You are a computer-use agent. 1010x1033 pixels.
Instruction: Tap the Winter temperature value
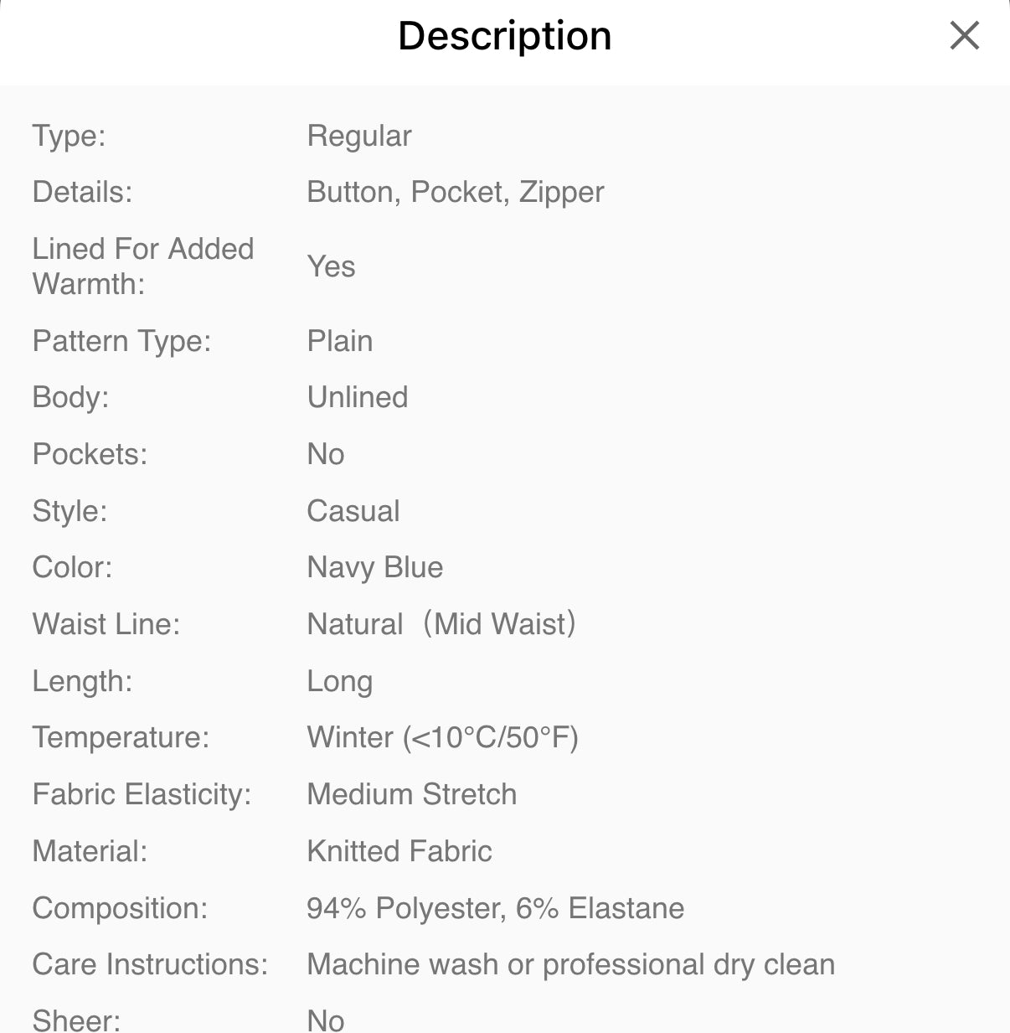pos(442,737)
